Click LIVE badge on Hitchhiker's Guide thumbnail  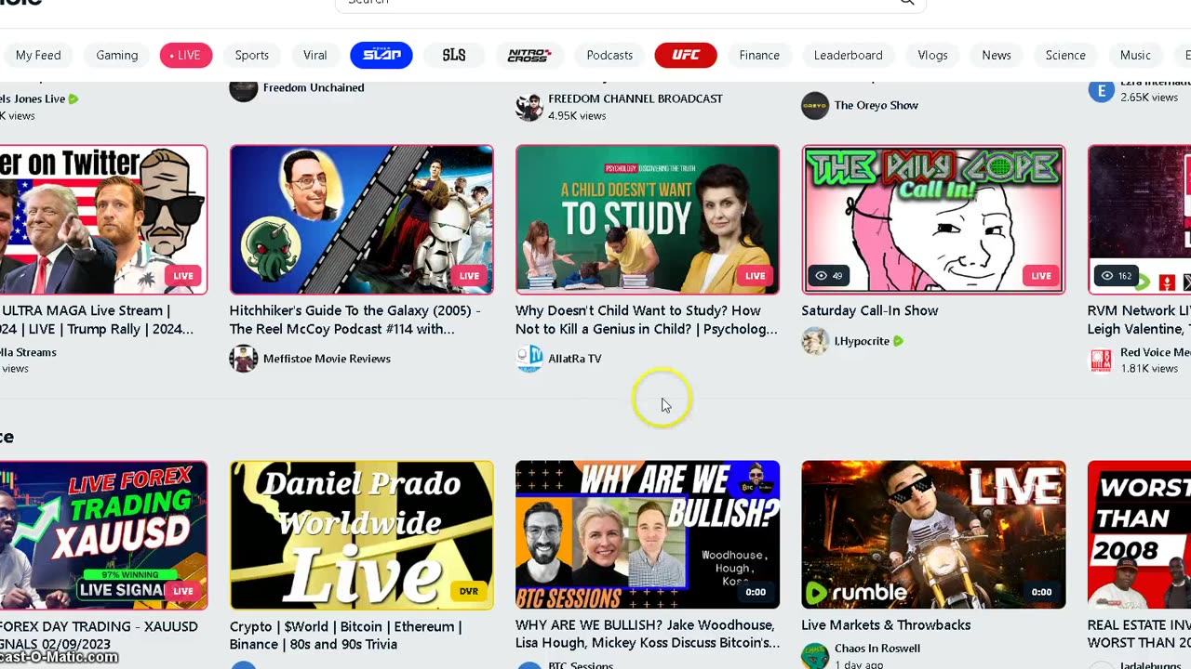(x=469, y=276)
